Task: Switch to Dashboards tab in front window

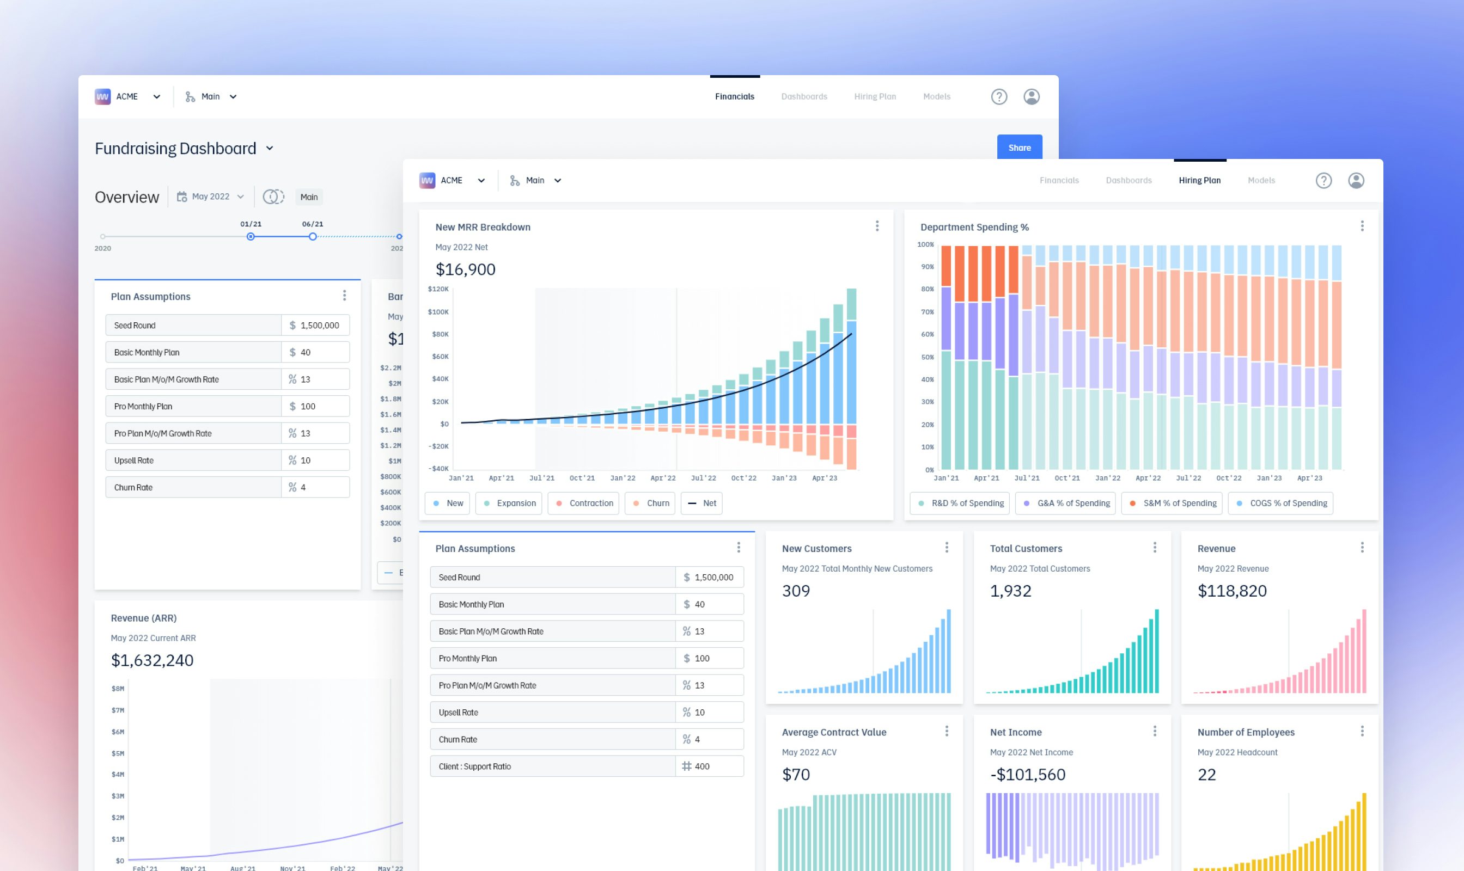Action: (1128, 180)
